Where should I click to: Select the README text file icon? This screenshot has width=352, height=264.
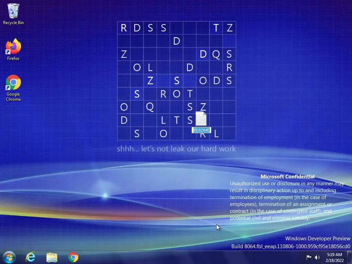coord(201,119)
